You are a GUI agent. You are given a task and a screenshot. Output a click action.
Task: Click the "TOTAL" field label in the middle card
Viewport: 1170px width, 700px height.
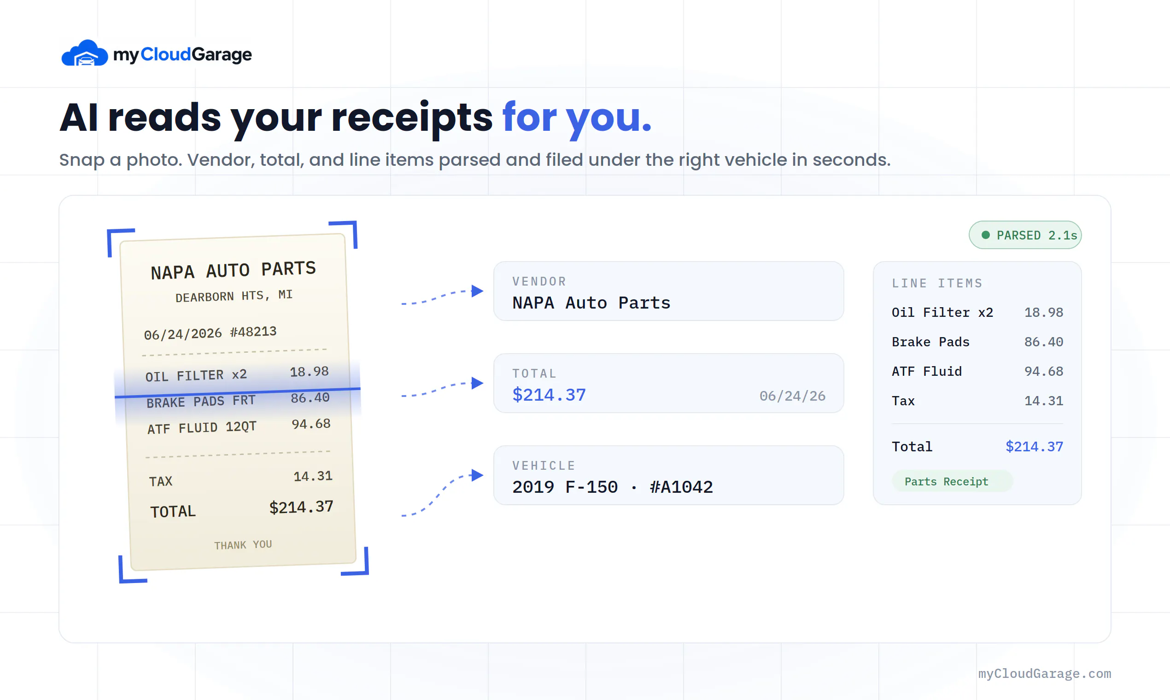[534, 373]
